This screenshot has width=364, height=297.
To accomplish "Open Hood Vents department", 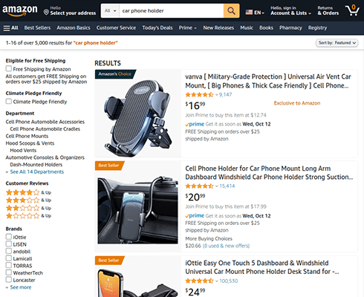I will click(x=23, y=150).
